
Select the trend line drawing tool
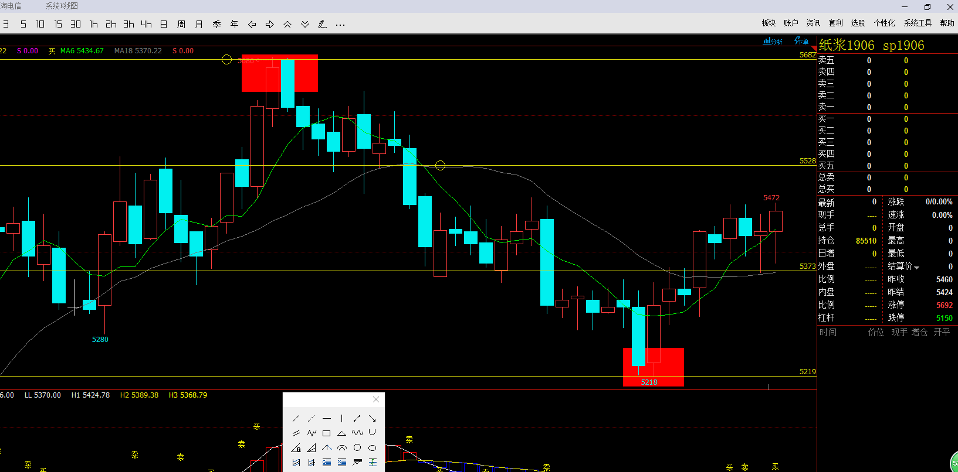click(x=296, y=418)
